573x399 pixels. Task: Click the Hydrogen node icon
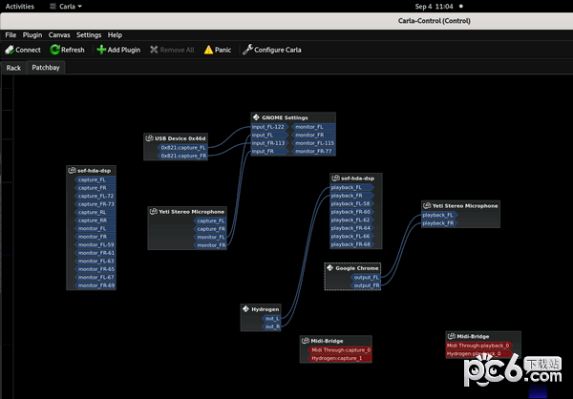tap(246, 308)
